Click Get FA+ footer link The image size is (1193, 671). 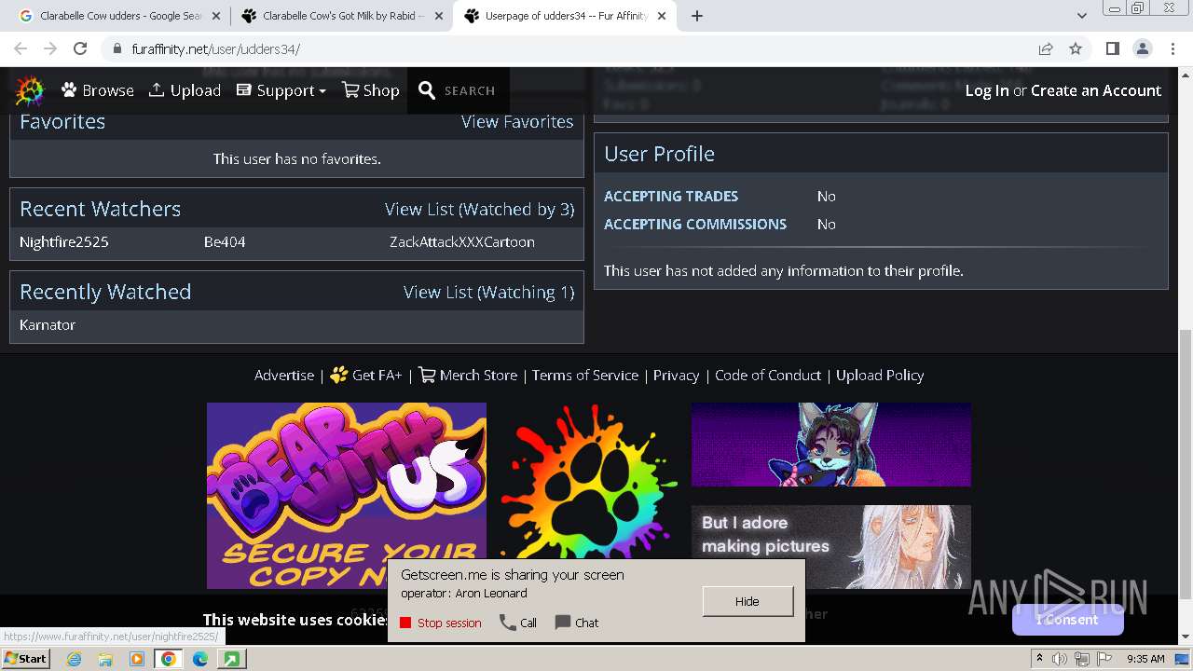point(366,375)
